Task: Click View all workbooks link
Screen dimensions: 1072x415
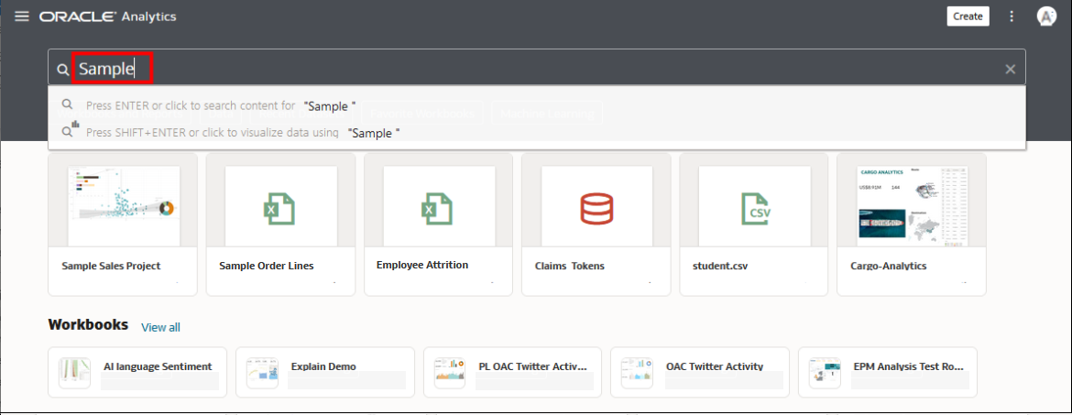Action: pyautogui.click(x=160, y=327)
